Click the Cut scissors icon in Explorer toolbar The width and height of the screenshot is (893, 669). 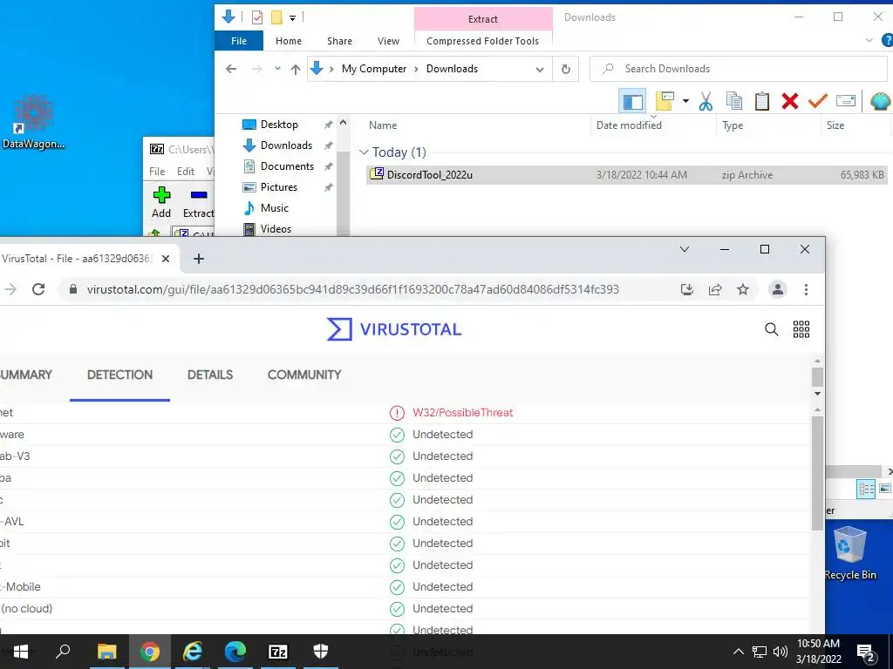(x=706, y=101)
